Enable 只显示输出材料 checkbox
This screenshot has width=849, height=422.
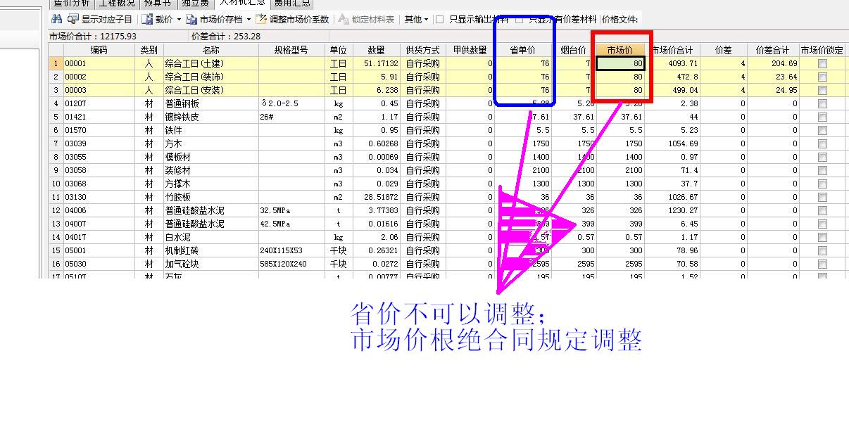[440, 20]
